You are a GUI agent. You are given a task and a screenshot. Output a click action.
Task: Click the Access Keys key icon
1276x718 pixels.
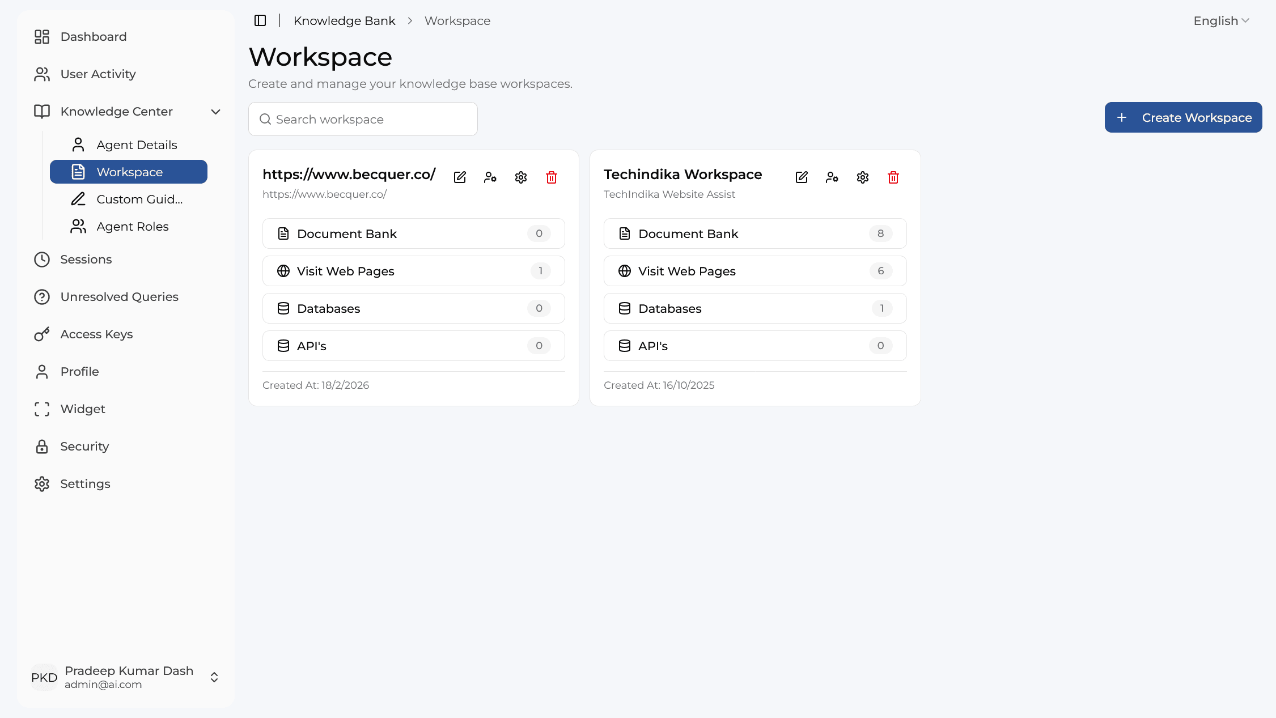click(x=42, y=334)
